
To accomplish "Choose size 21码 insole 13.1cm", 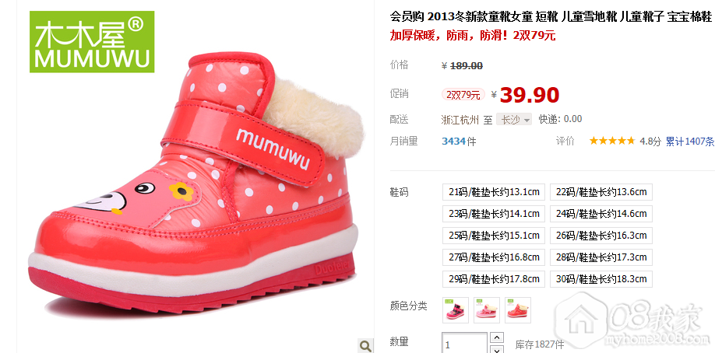I will click(494, 192).
